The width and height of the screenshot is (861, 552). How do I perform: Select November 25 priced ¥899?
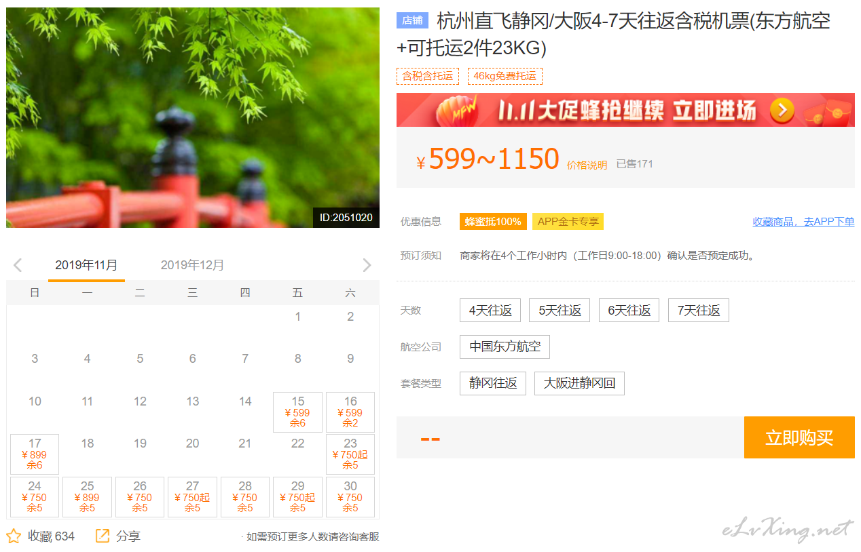[87, 497]
